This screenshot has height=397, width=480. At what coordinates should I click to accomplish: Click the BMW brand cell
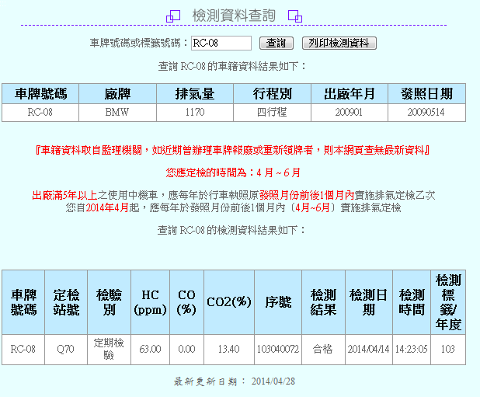(x=117, y=113)
